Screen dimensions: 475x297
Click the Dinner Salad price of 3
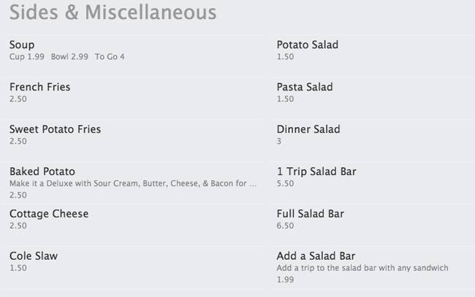click(x=279, y=142)
